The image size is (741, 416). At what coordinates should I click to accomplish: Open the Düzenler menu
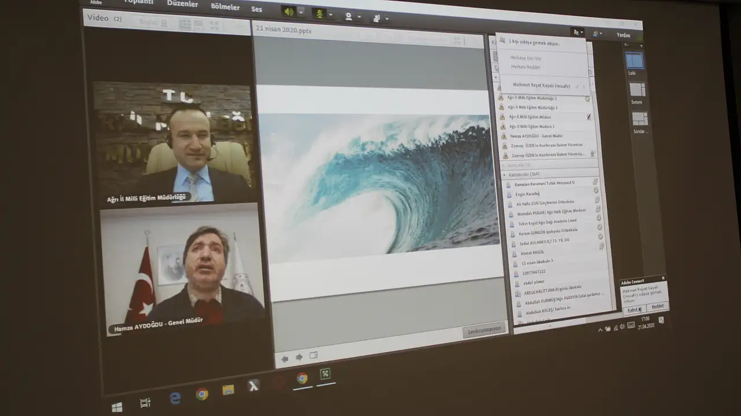(x=182, y=3)
